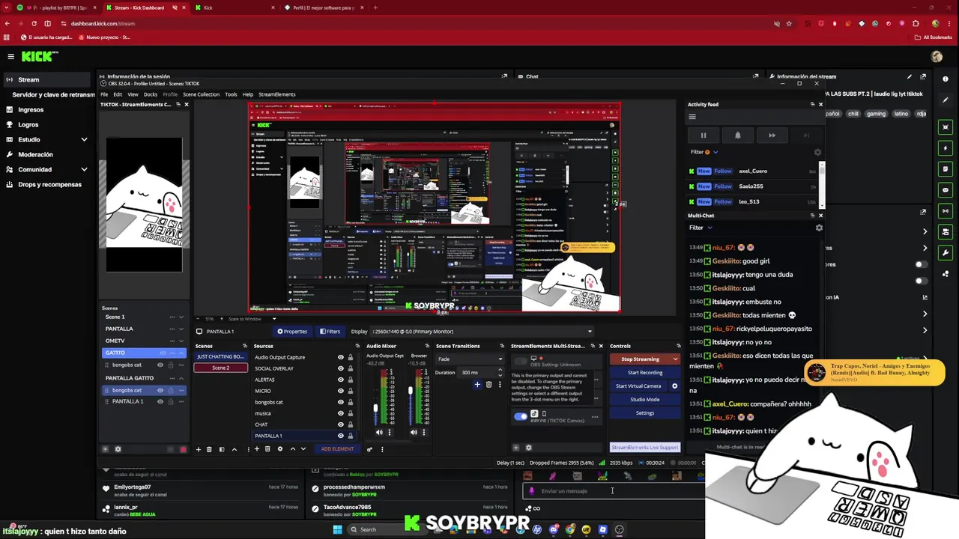Click the Enviar un mensaje chat input

coord(614,491)
